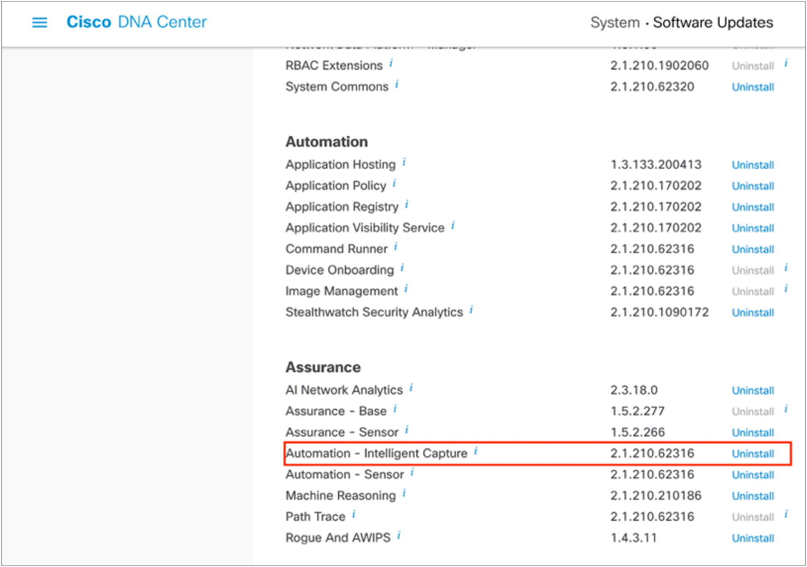Select version 2.3.18.0 text
Viewport: 807px width, 567px height.
[634, 390]
